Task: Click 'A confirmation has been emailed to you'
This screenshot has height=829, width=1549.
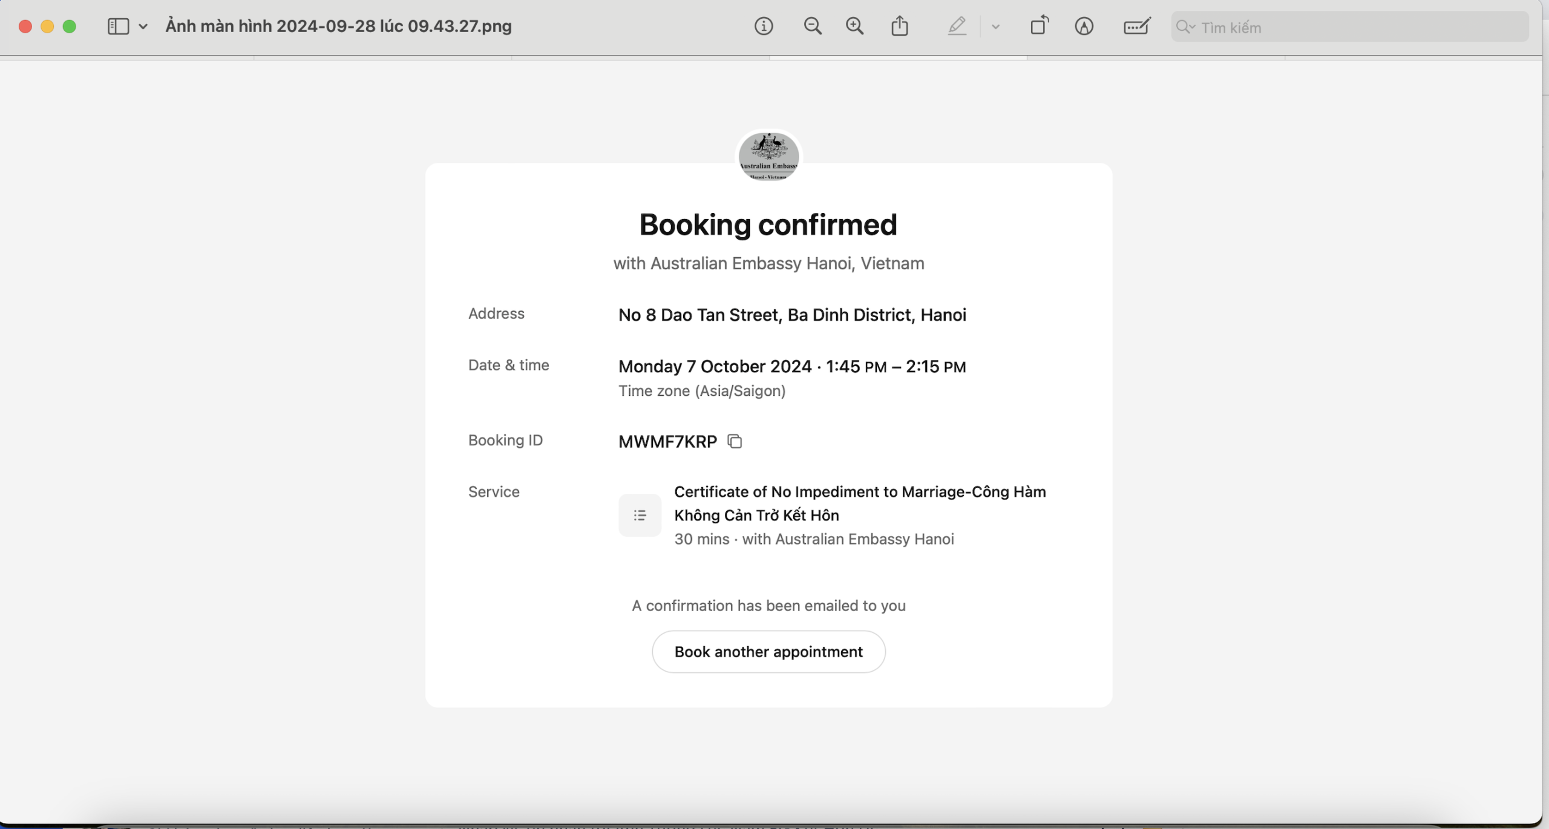Action: (x=768, y=606)
